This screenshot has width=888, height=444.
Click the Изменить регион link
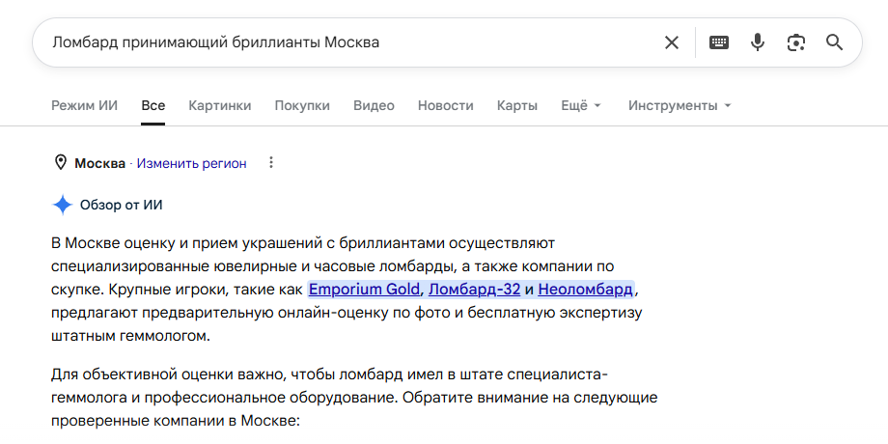(191, 164)
